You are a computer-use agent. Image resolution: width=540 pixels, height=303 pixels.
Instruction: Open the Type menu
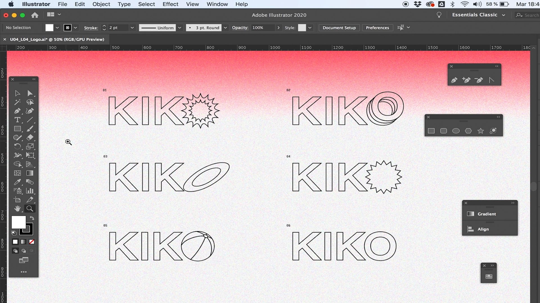(x=124, y=4)
